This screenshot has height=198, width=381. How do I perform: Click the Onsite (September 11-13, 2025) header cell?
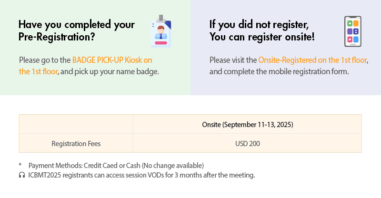click(x=247, y=124)
